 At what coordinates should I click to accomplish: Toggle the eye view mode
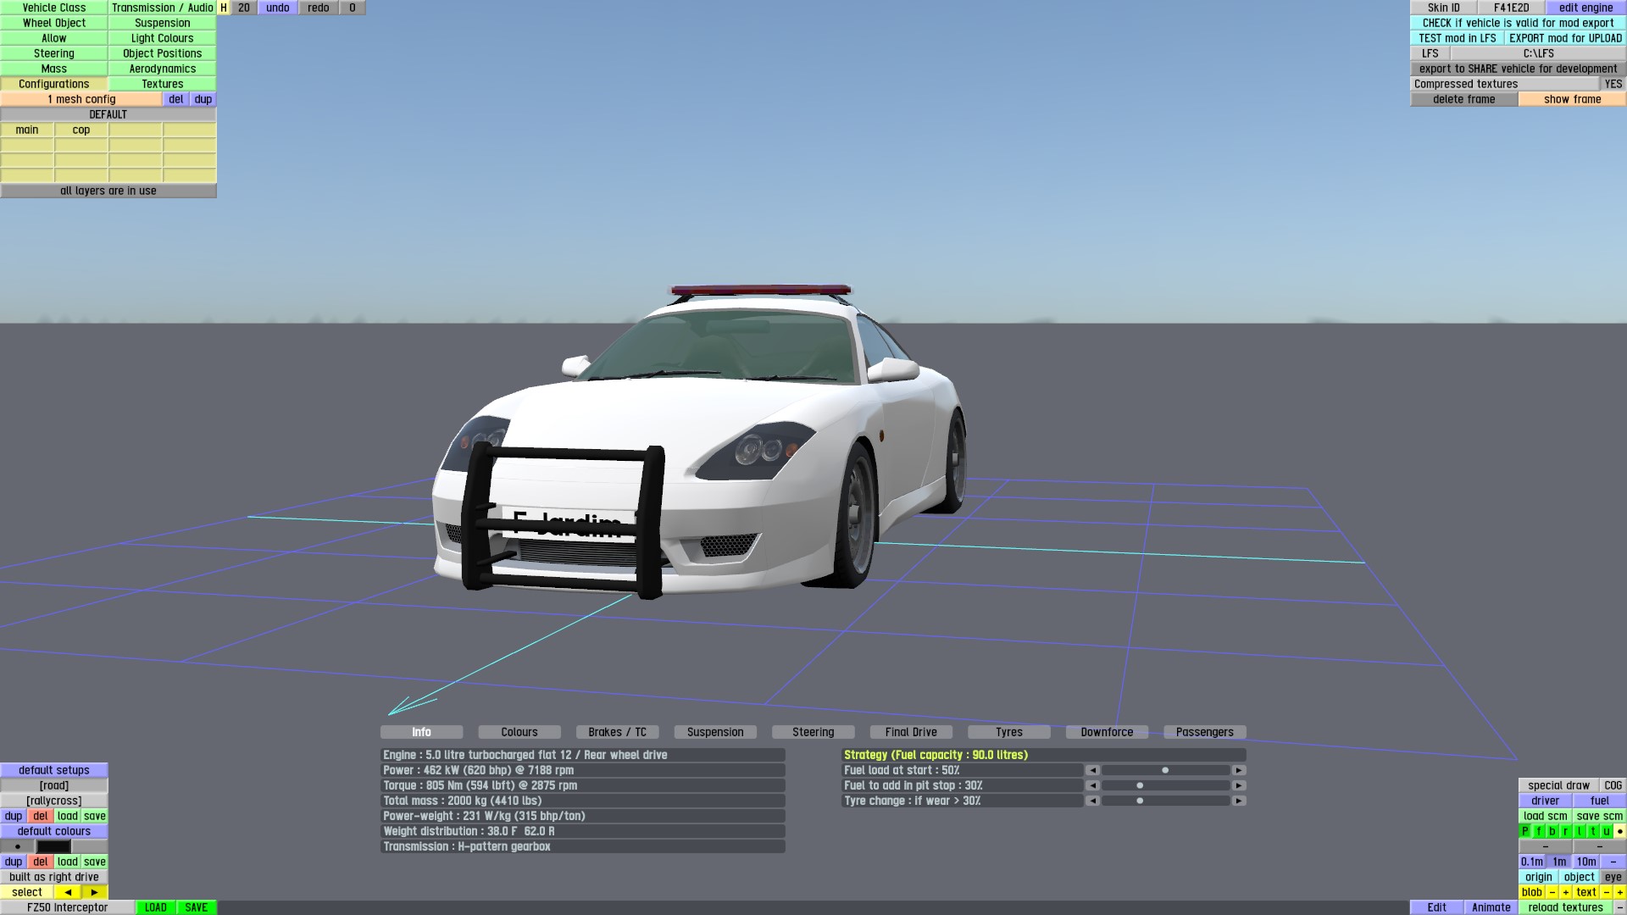[1613, 877]
